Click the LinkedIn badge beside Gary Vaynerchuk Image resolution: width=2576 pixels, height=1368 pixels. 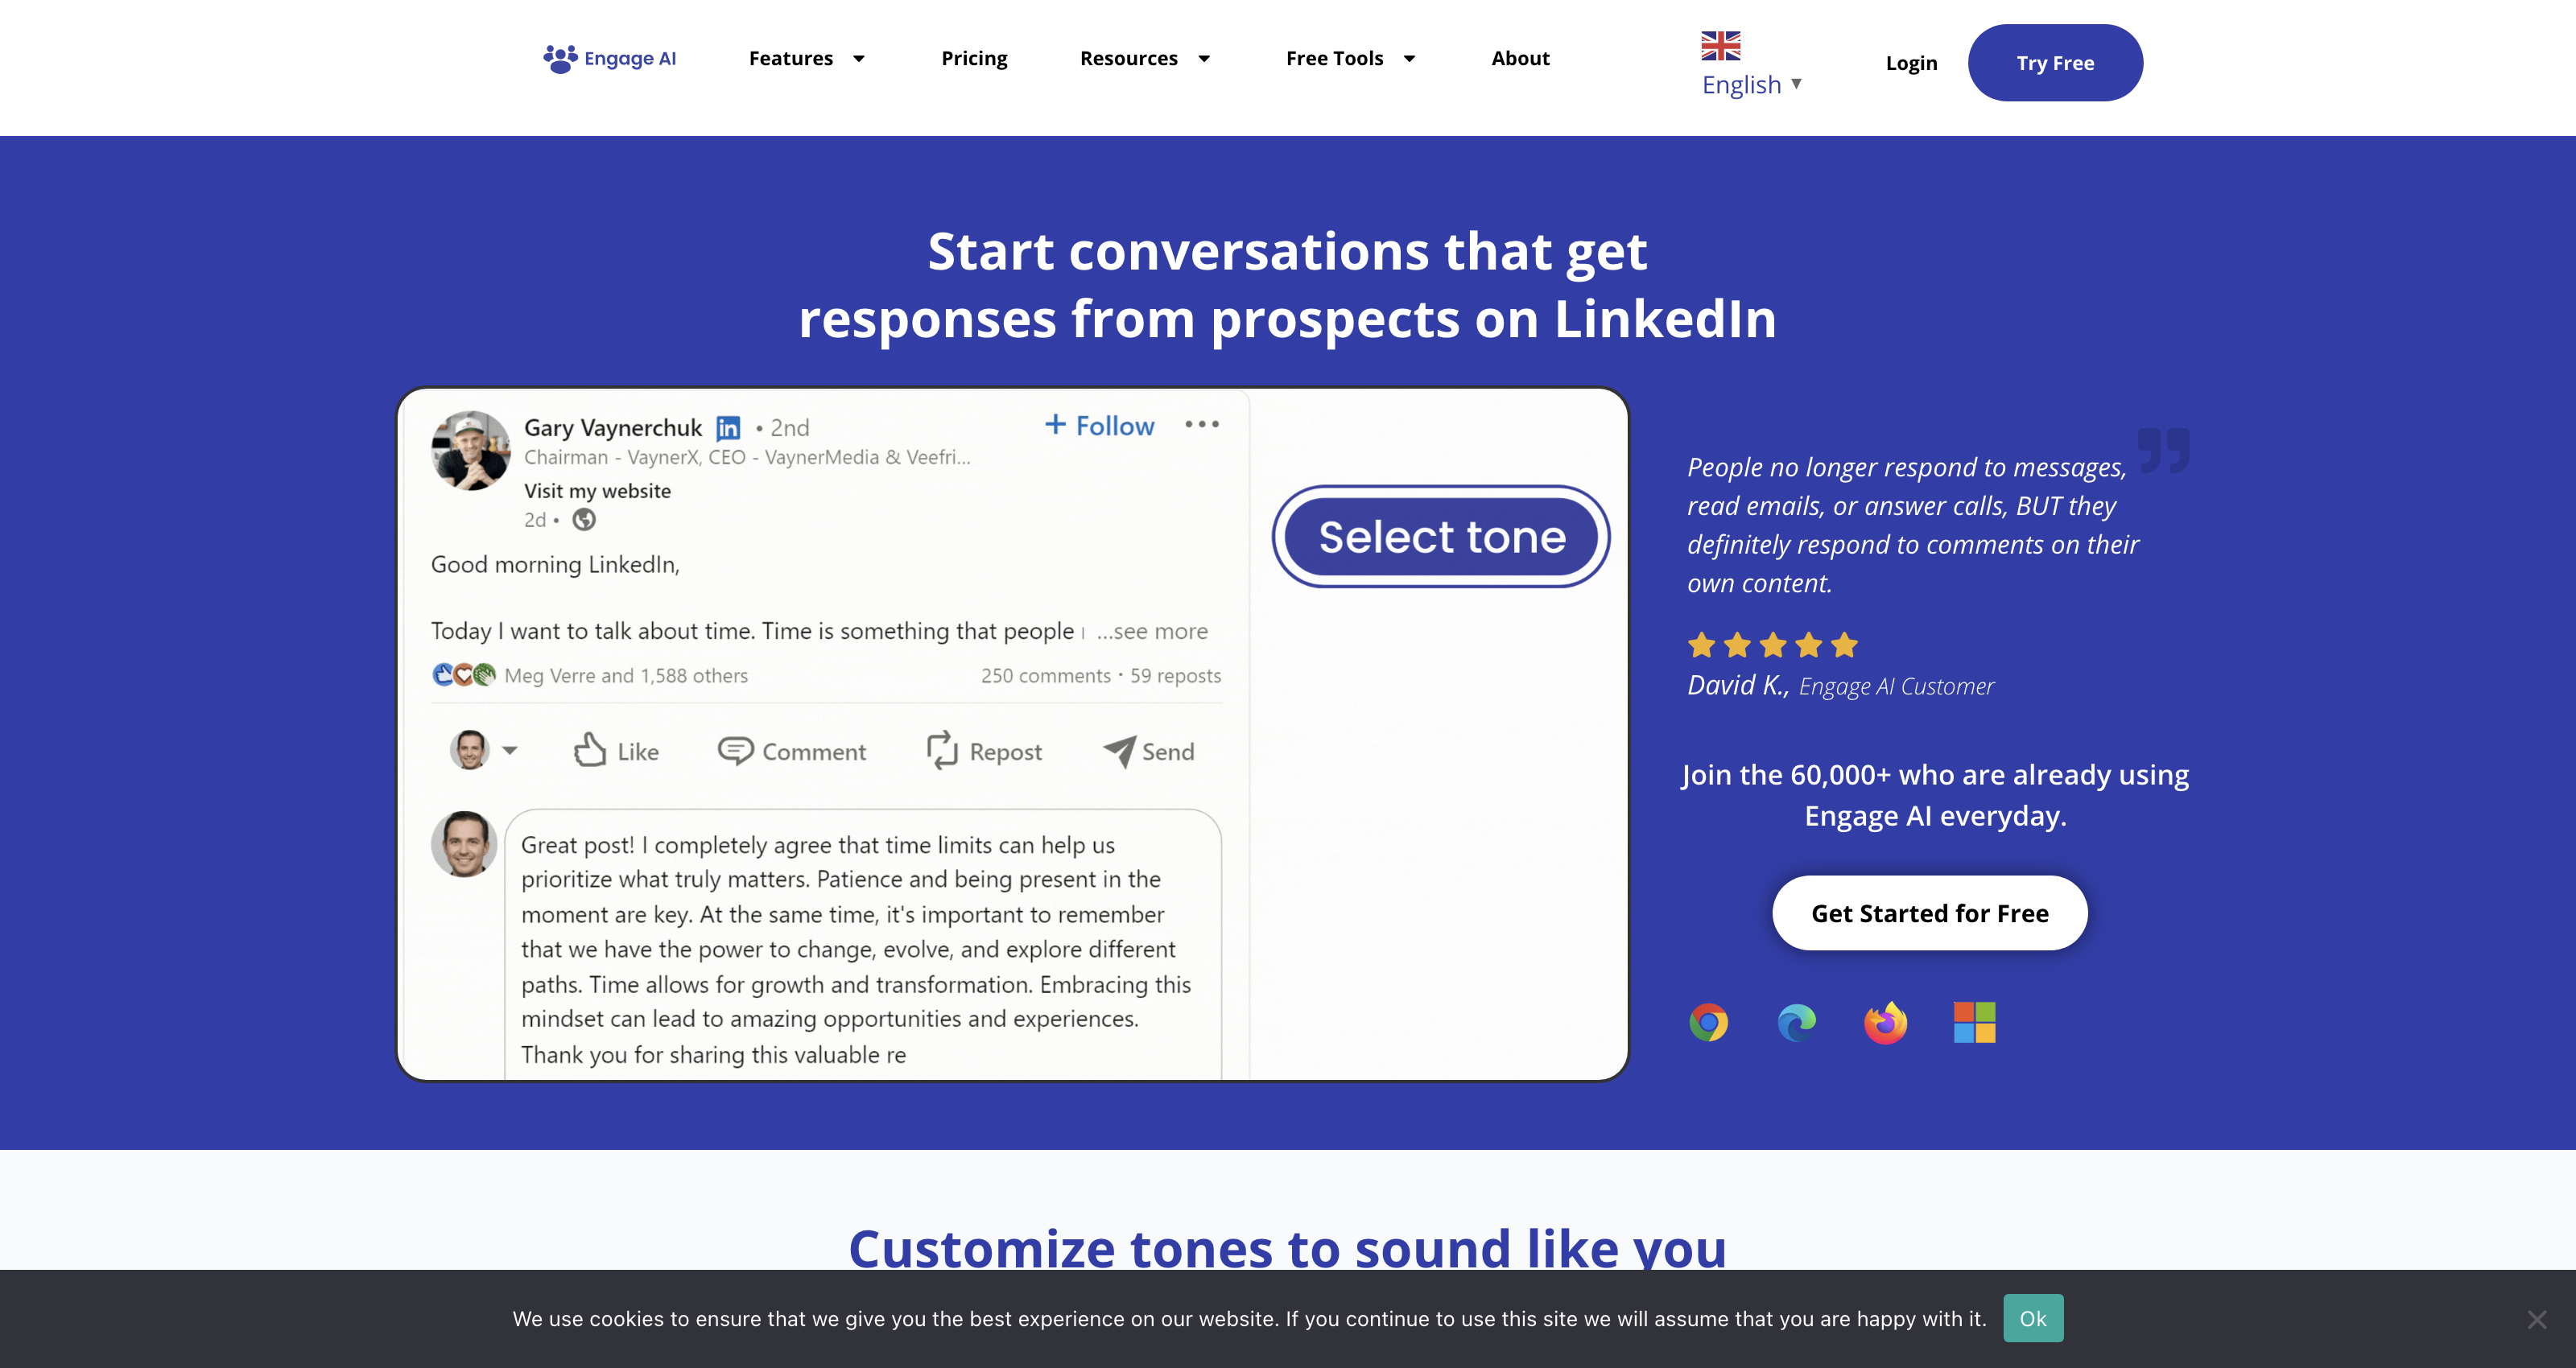tap(728, 428)
